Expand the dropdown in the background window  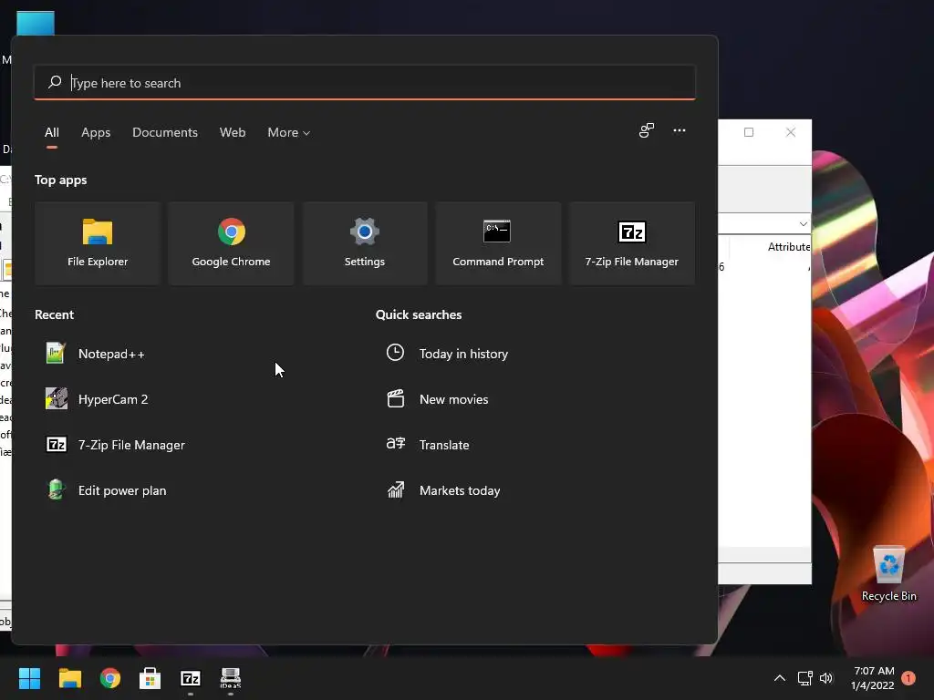tap(803, 224)
